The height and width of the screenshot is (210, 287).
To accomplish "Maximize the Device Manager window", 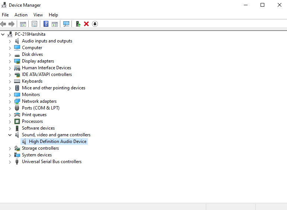I will (262, 5).
